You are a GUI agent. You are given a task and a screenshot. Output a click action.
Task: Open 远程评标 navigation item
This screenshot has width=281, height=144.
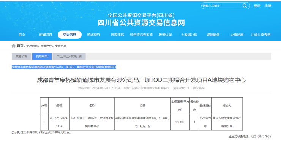(117, 35)
